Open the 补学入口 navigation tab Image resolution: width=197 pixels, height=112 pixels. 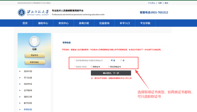pyautogui.click(x=125, y=23)
